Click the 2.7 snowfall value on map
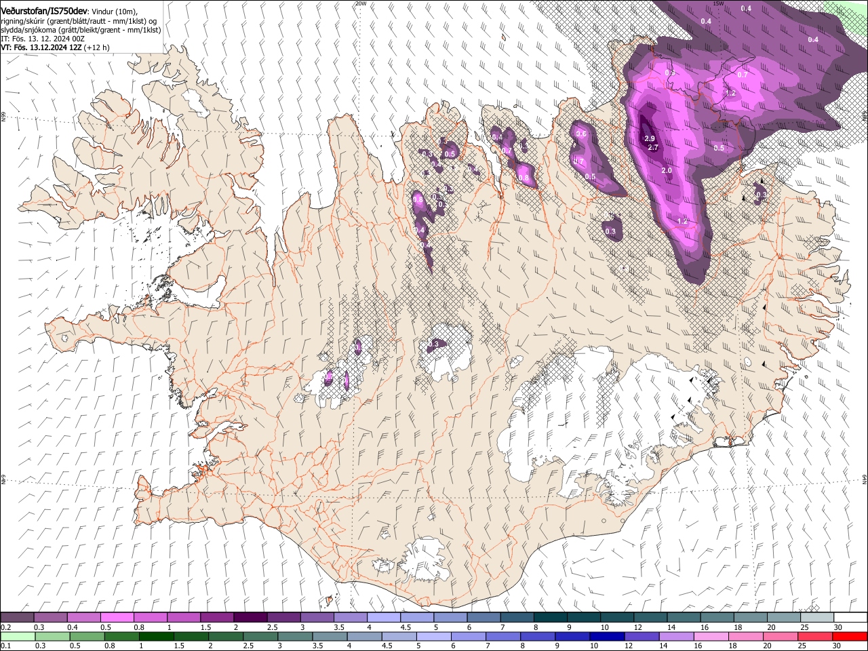Image resolution: width=868 pixels, height=651 pixels. tap(654, 147)
